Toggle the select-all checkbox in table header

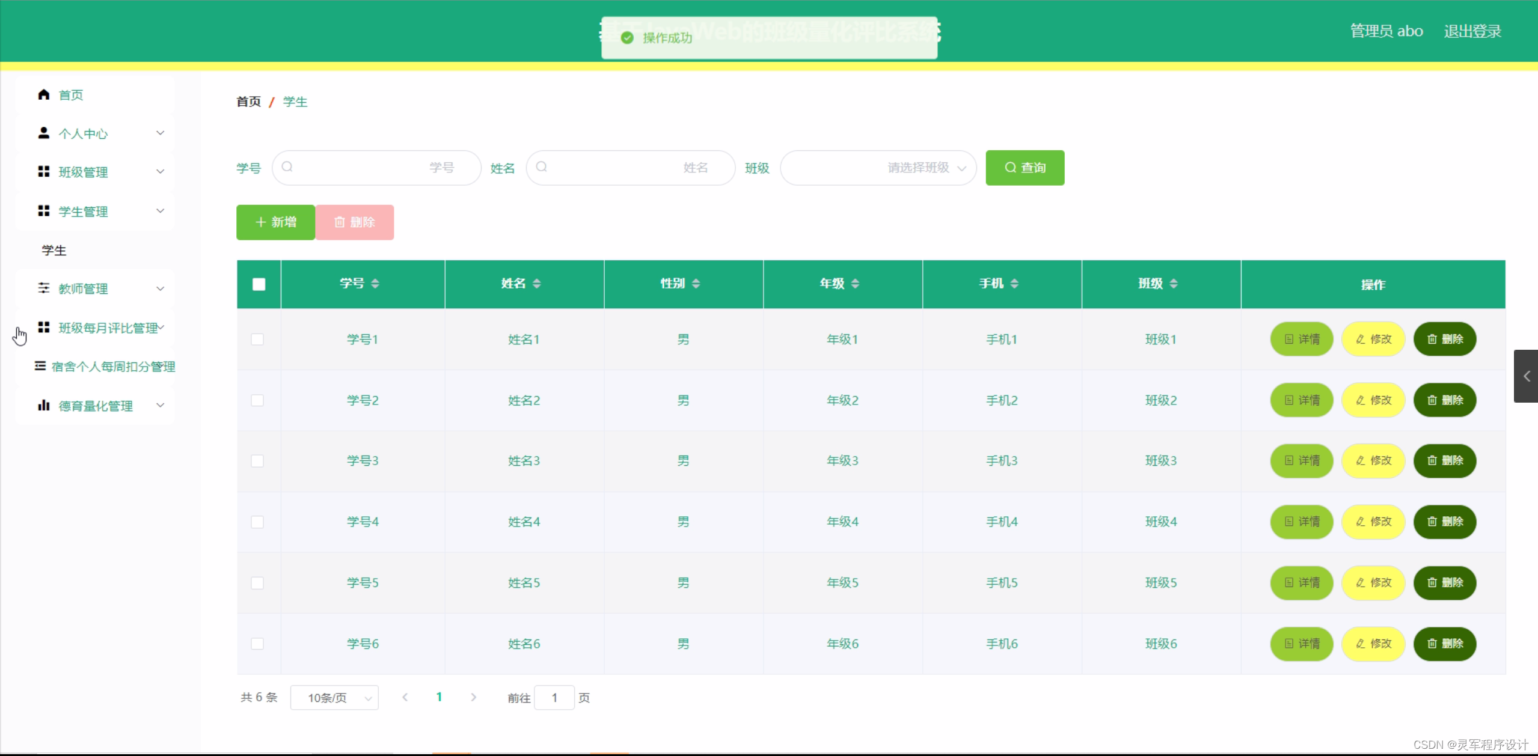tap(259, 284)
